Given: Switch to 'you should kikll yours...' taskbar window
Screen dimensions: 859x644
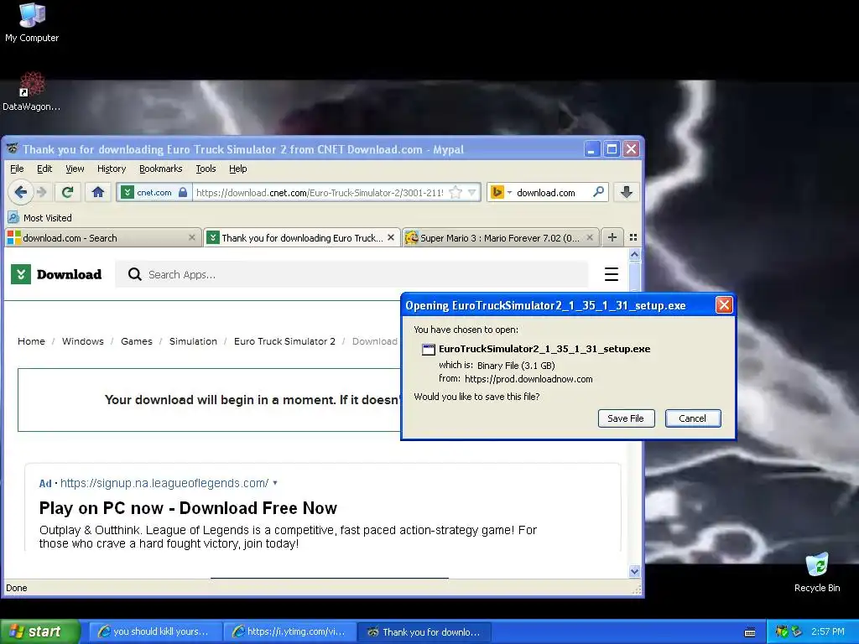Looking at the screenshot, I should 154,631.
